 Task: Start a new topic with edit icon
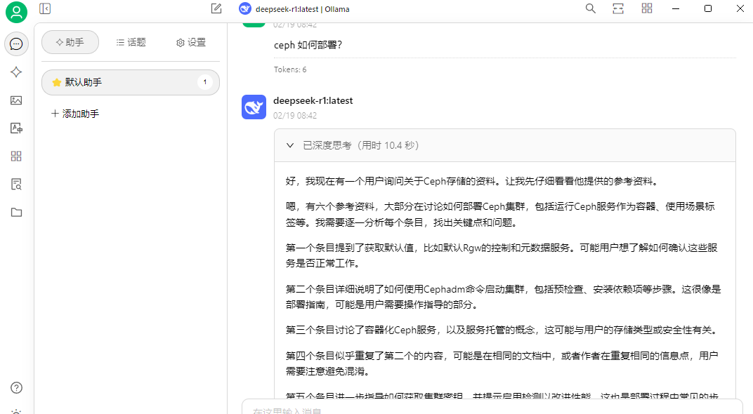pyautogui.click(x=216, y=8)
